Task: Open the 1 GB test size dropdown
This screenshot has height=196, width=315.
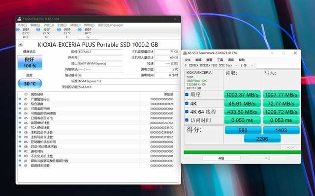Action: 247,65
